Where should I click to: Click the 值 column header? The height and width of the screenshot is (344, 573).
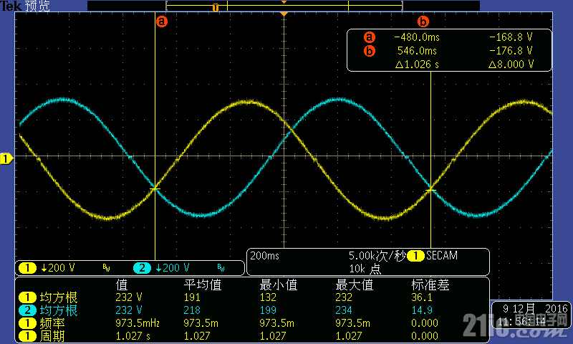pyautogui.click(x=122, y=285)
